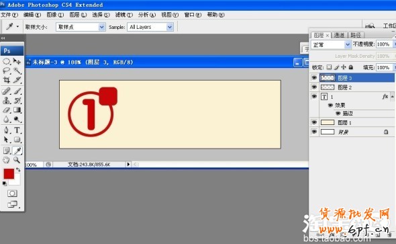Activate the Pen tool
This screenshot has width=396, height=244.
(7, 130)
